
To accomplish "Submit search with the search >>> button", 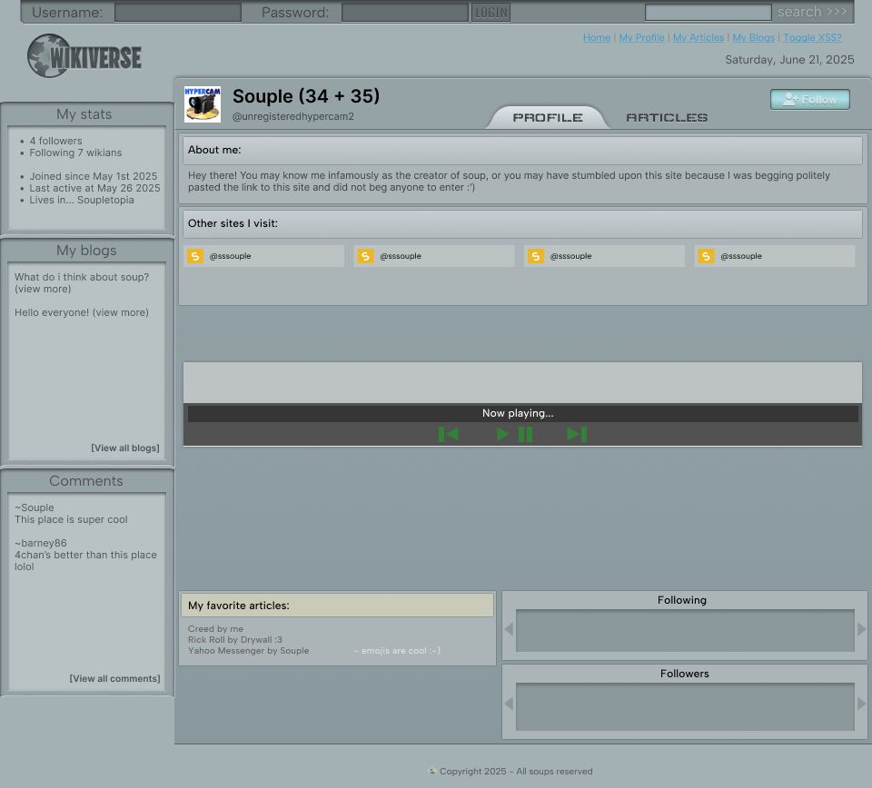I will 812,12.
